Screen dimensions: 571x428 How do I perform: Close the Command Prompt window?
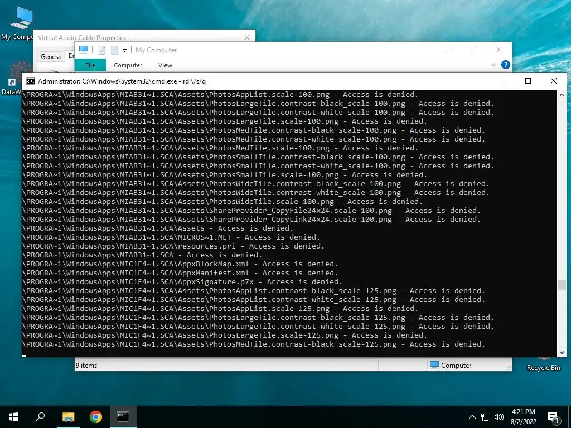click(554, 81)
